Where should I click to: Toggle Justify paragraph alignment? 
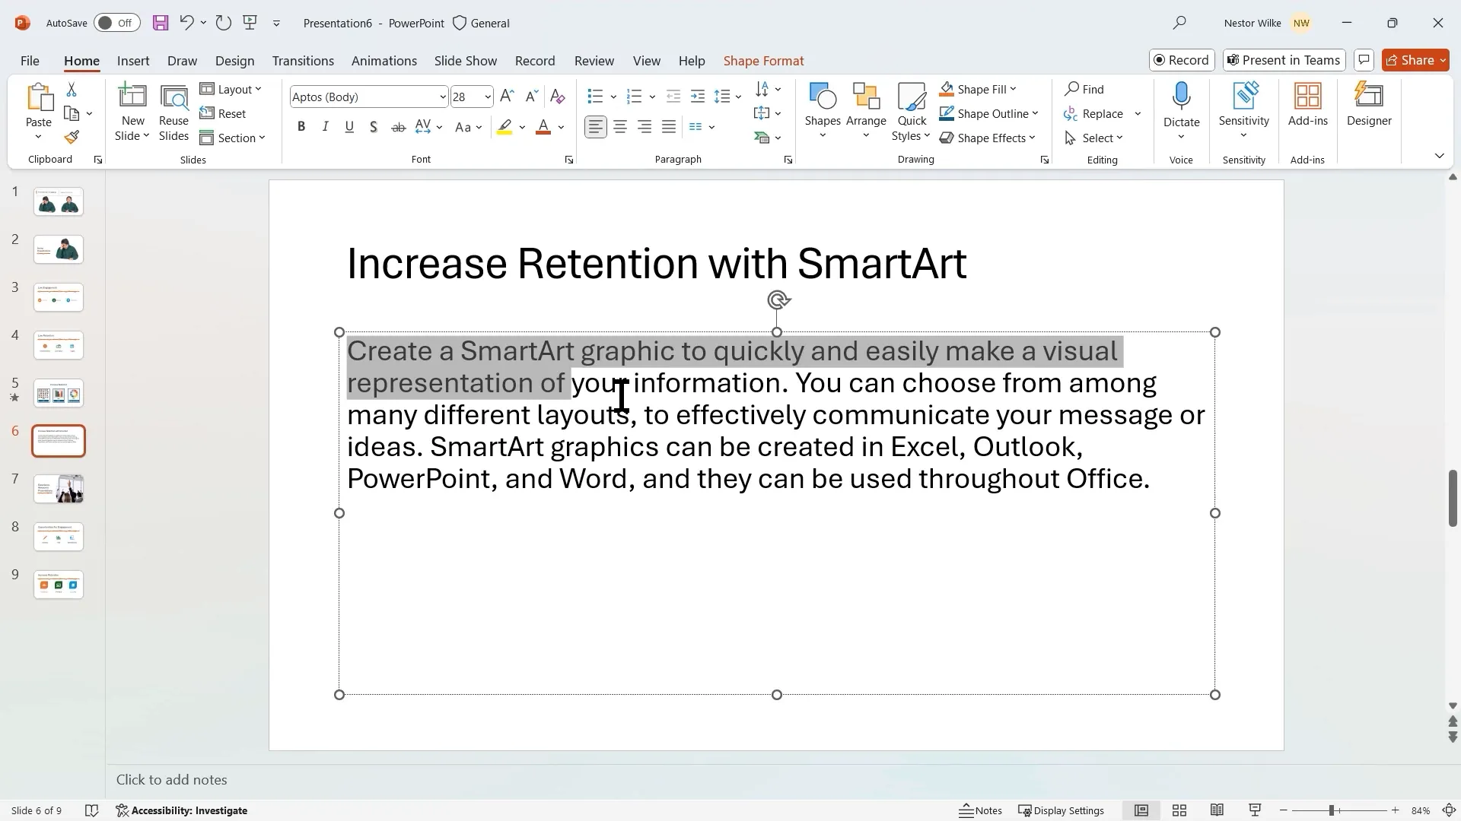[x=669, y=127]
